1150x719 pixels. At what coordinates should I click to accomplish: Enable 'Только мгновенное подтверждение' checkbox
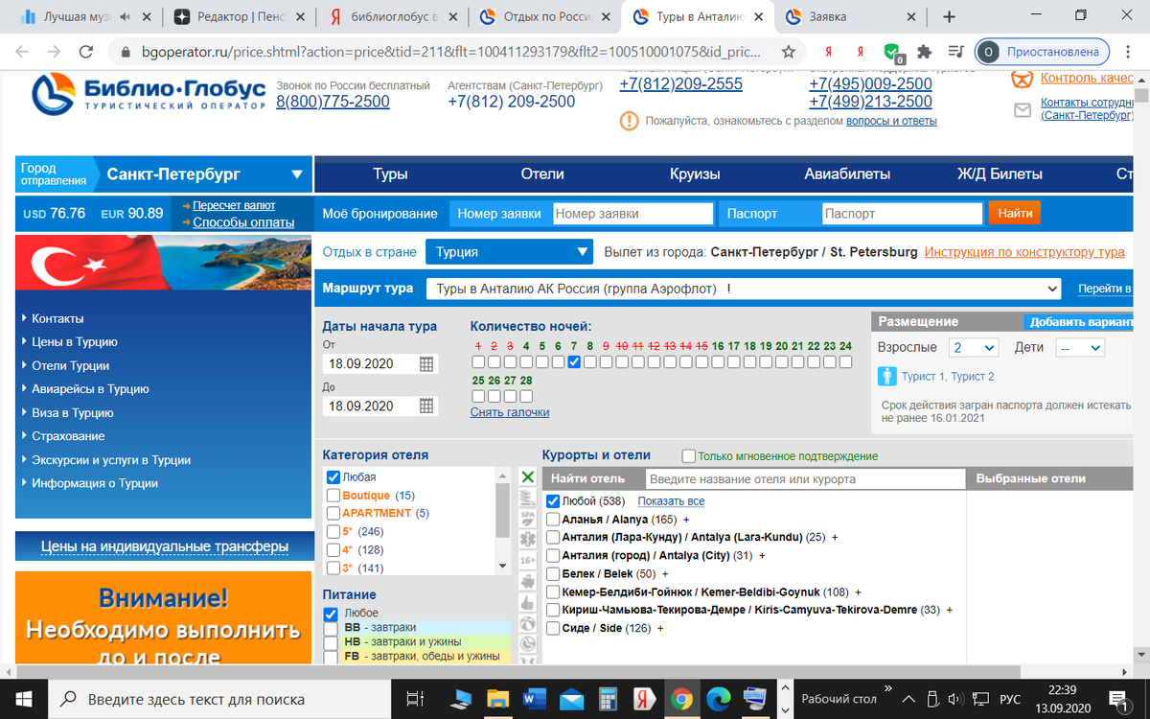688,456
